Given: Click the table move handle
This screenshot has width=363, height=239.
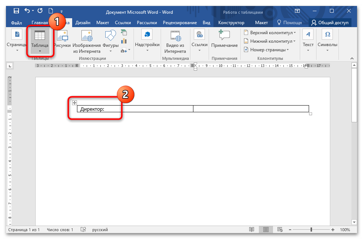Looking at the screenshot, I should click(74, 103).
